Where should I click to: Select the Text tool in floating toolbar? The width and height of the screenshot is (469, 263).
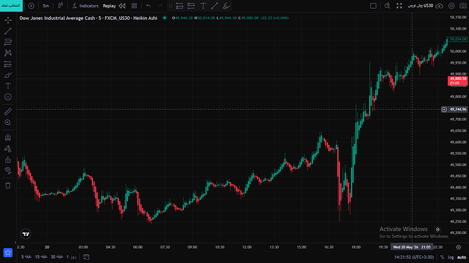203,6
